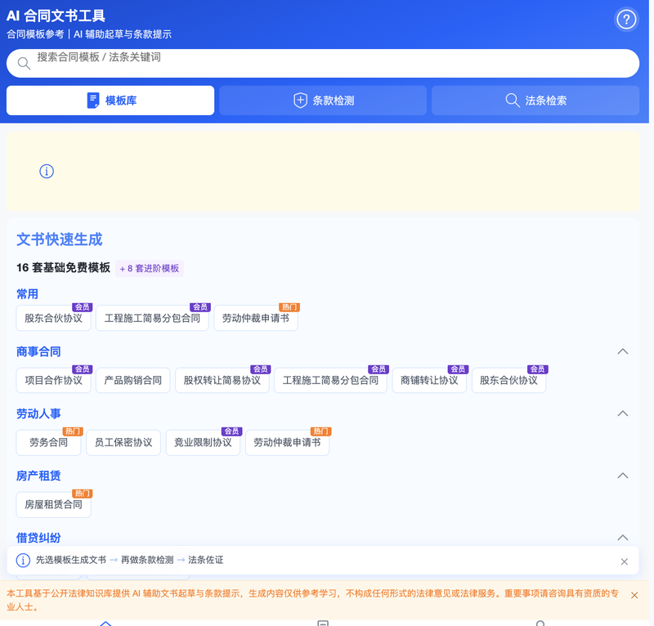Open the +8 套进阶模板 badge
The image size is (654, 626).
point(150,268)
